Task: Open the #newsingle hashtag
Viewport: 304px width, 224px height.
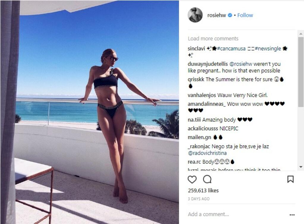Action: [x=268, y=48]
